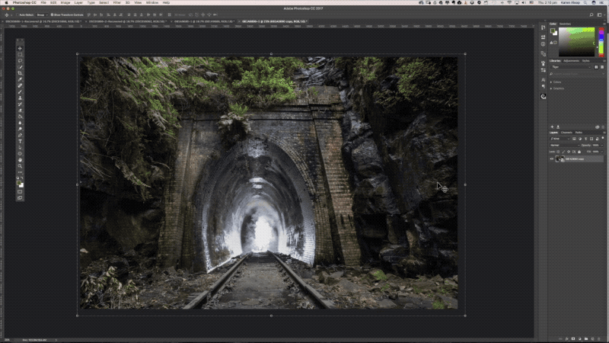This screenshot has height=343, width=609.
Task: Open the Edit Toolbar three-dots icon
Action: [x=20, y=172]
